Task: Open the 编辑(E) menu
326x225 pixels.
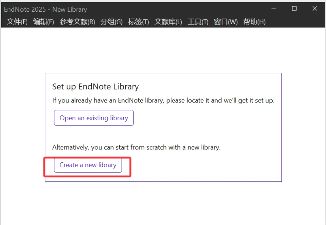Action: 44,21
